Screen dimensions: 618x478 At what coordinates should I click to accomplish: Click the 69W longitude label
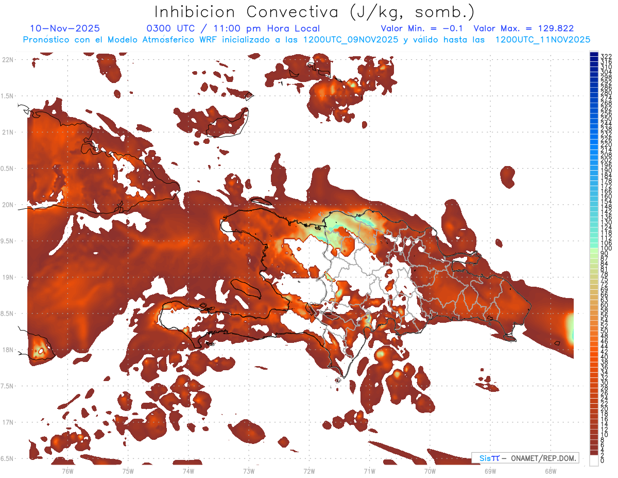tap(490, 471)
